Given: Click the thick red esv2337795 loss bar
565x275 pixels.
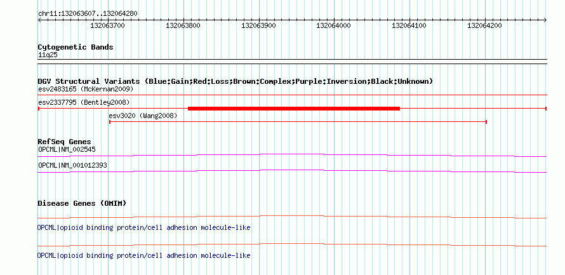Looking at the screenshot, I should pos(294,109).
